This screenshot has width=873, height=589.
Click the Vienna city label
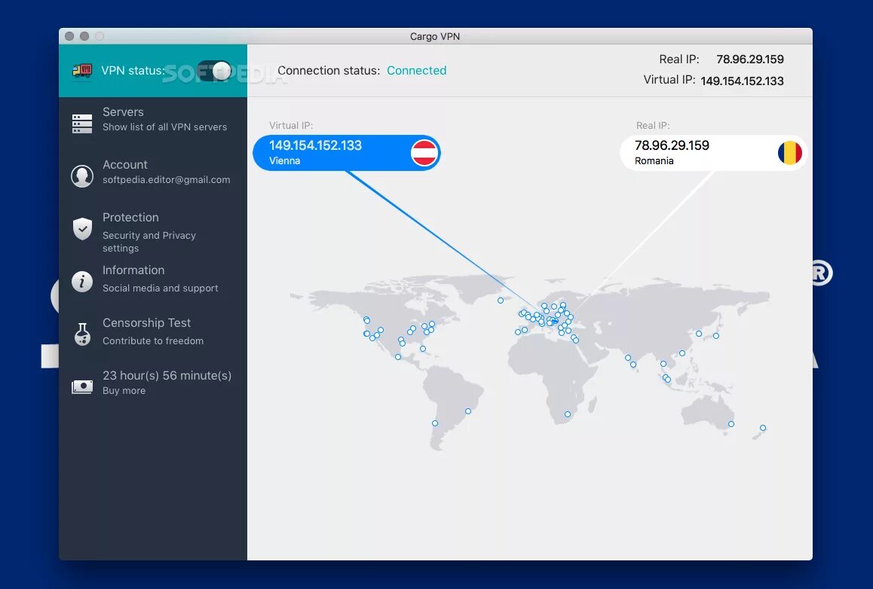coord(284,160)
